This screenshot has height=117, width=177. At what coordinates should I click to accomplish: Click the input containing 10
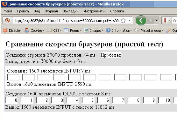point(165,100)
